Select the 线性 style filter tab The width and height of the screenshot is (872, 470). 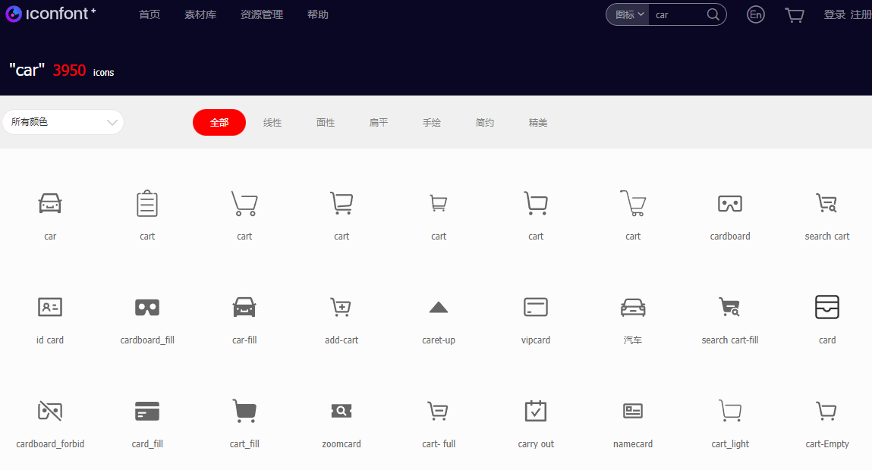(272, 123)
